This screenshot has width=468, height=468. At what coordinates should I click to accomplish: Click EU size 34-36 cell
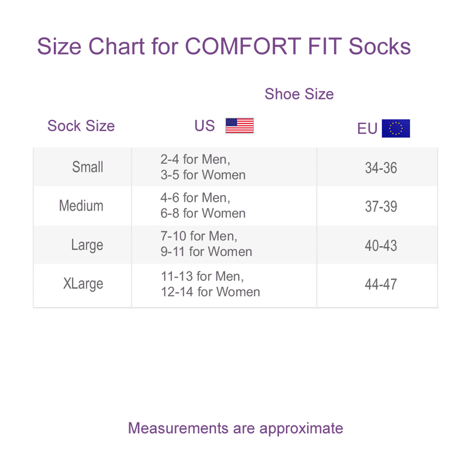381,168
